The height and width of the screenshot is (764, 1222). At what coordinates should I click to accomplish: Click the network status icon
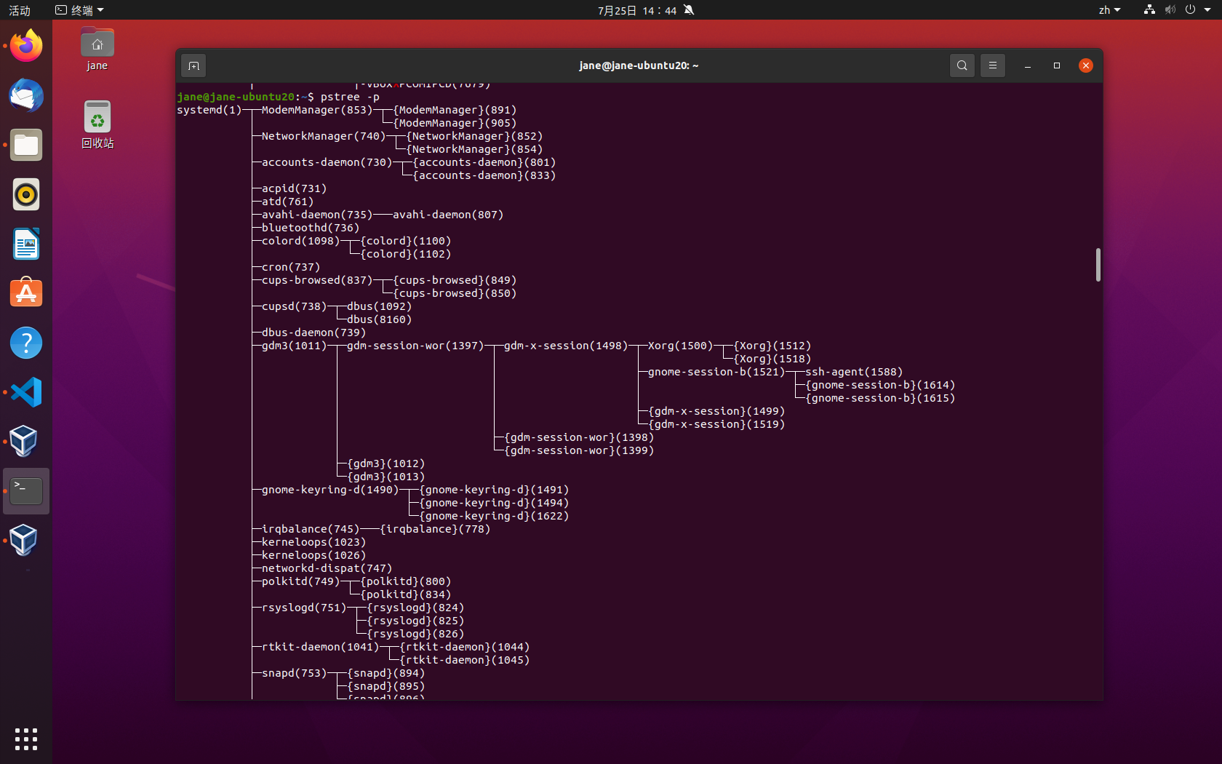tap(1149, 10)
